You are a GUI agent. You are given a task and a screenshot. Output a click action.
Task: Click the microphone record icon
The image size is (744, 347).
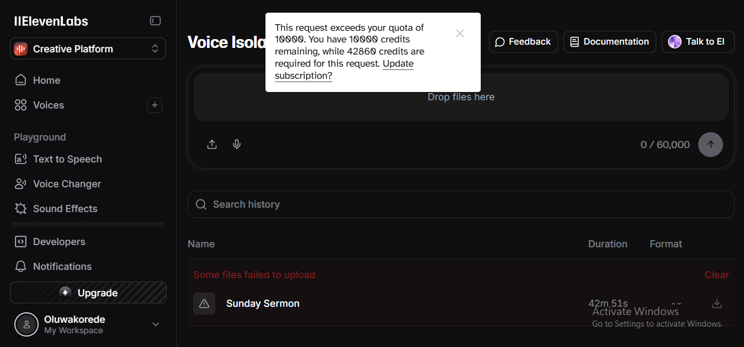click(237, 144)
